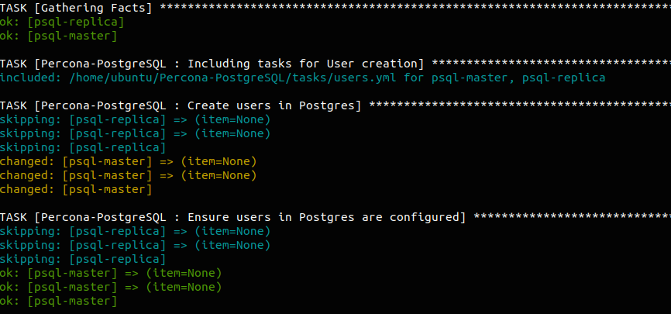This screenshot has width=671, height=314.
Task: Click second 'ok: [psql-master] => (item=None)' line
Action: (111, 287)
